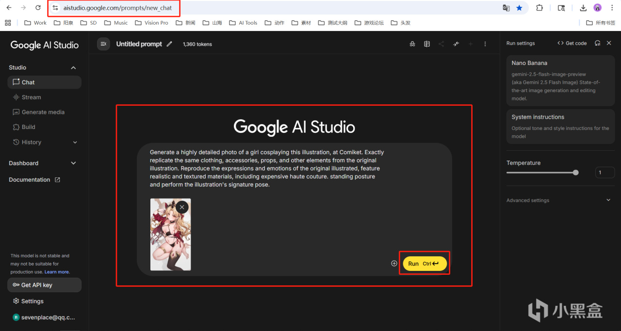The image size is (621, 331).
Task: Collapse the Studio section
Action: coord(74,67)
